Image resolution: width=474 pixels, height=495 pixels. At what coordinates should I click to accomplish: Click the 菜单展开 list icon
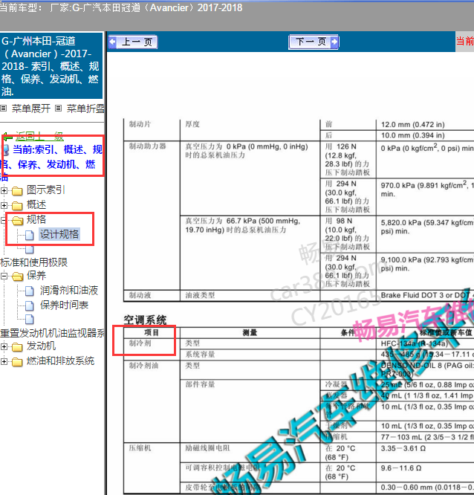[x=4, y=109]
